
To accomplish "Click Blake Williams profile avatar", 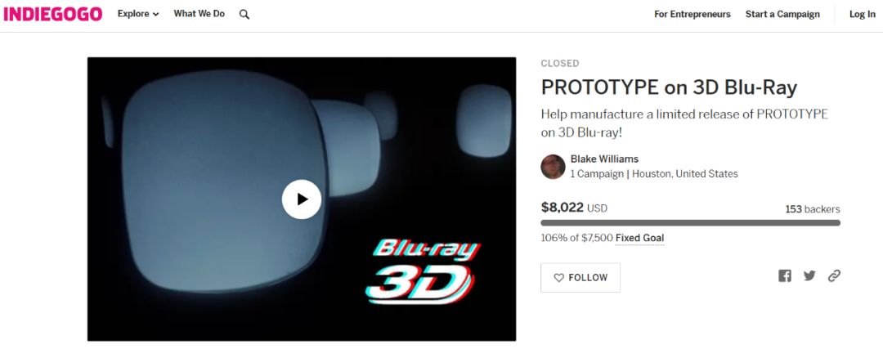I will tap(553, 167).
